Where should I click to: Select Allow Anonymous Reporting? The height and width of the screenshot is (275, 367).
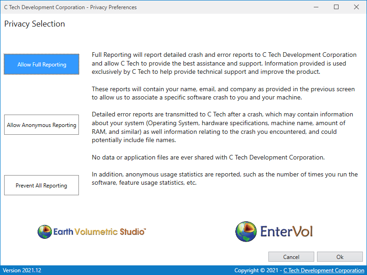41,125
